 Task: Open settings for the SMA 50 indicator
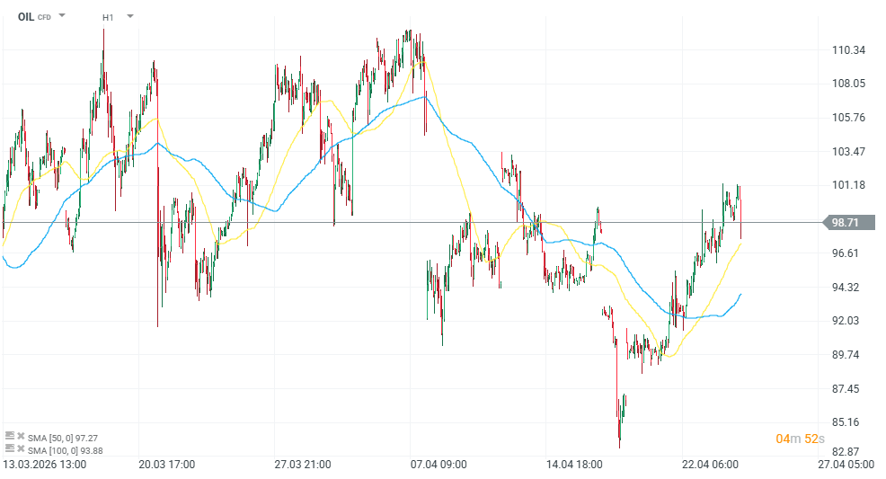click(10, 436)
